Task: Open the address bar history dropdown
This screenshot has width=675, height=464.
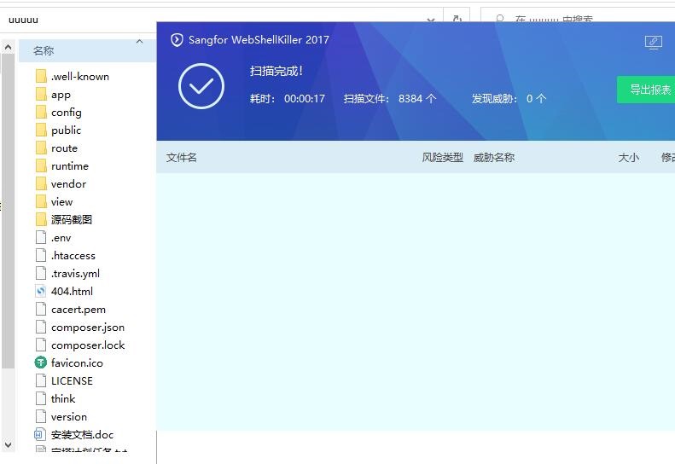Action: [x=433, y=19]
